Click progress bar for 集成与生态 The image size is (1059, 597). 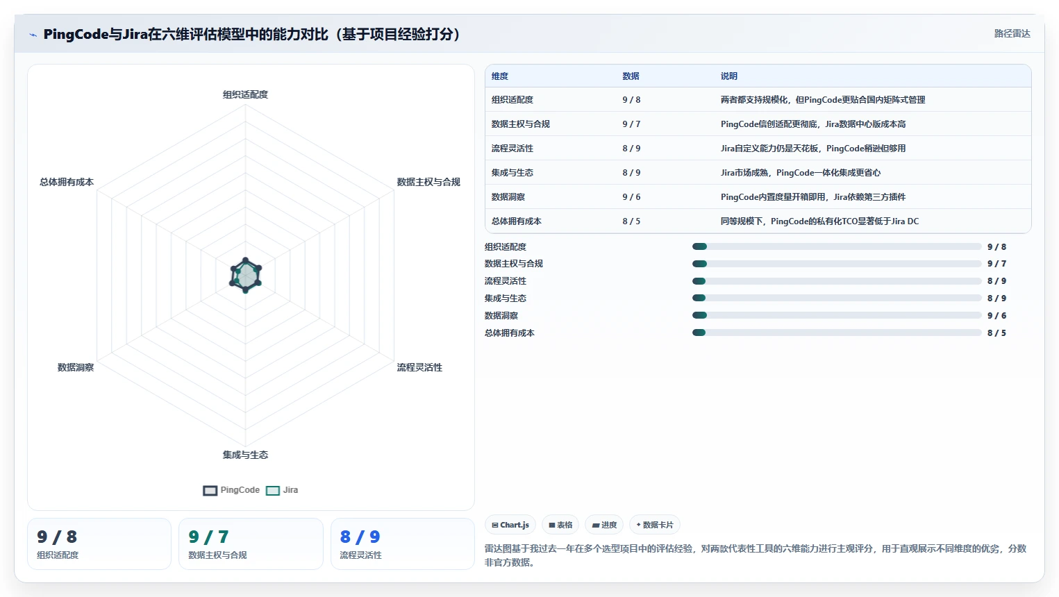point(837,298)
